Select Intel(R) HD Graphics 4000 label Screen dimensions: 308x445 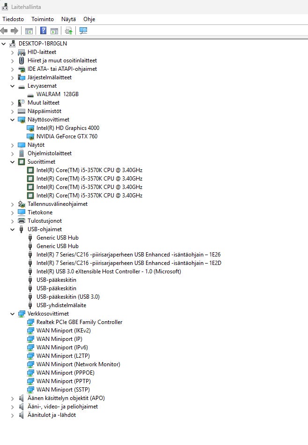click(68, 128)
